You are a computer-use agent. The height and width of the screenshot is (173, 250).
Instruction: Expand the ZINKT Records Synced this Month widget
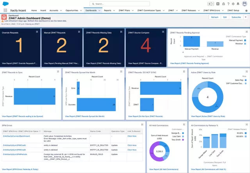121,71
